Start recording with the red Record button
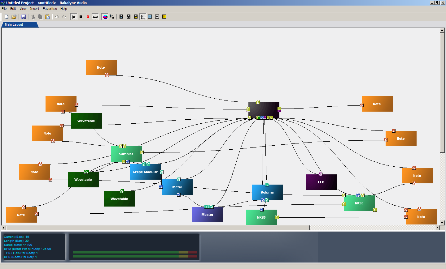 pos(88,17)
